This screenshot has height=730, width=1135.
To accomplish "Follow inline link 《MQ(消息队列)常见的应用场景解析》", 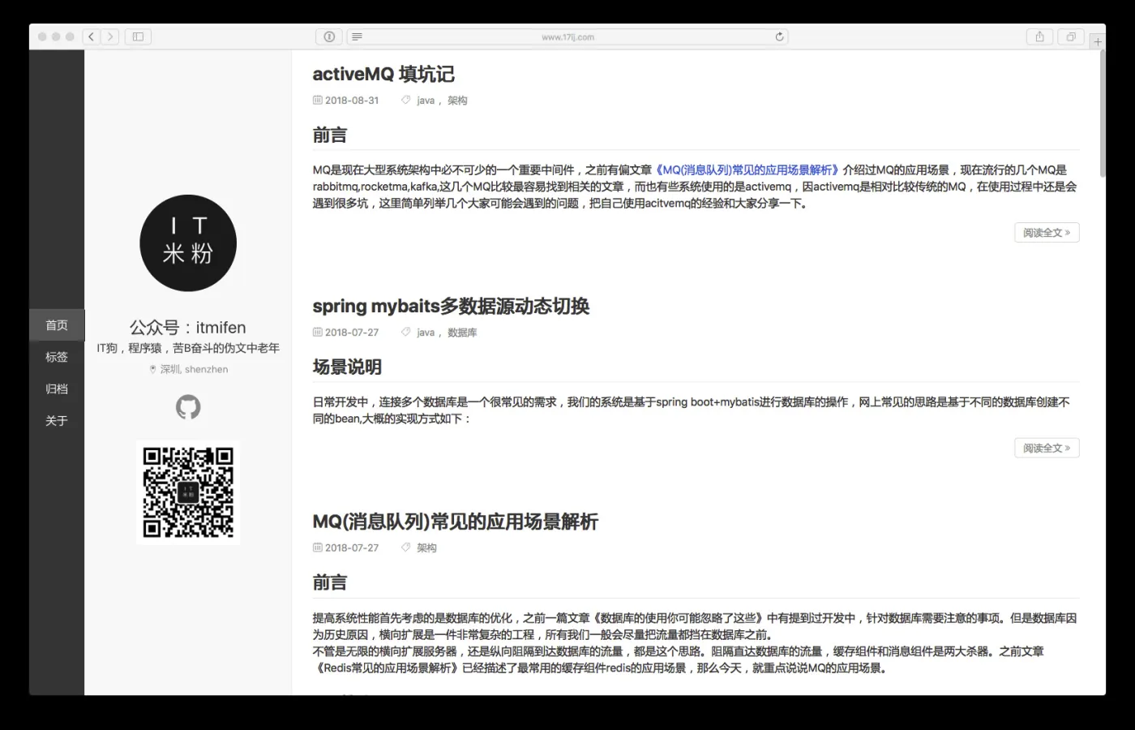I will click(747, 170).
